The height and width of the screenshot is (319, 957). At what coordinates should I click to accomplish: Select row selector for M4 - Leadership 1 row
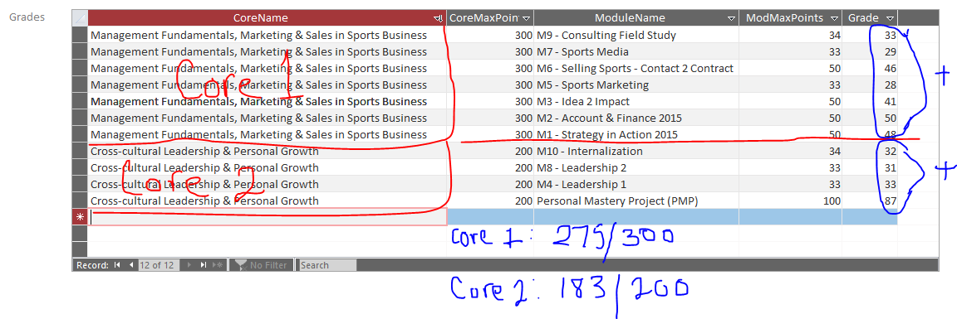80,184
